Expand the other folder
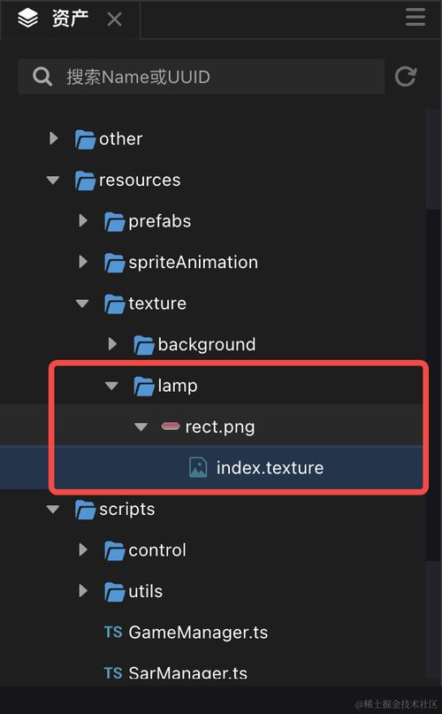Screen dimensions: 442x714 54,138
